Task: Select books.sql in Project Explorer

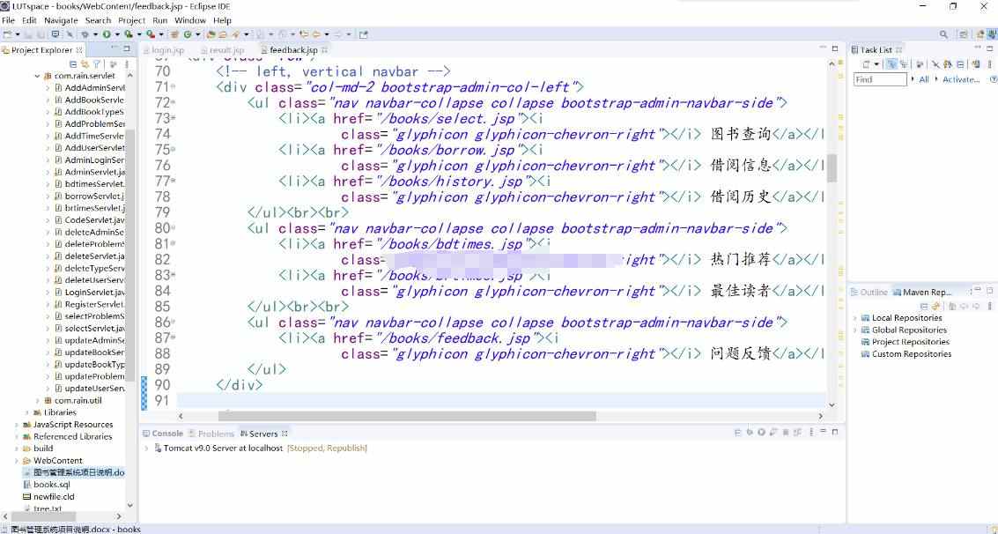Action: click(x=52, y=485)
